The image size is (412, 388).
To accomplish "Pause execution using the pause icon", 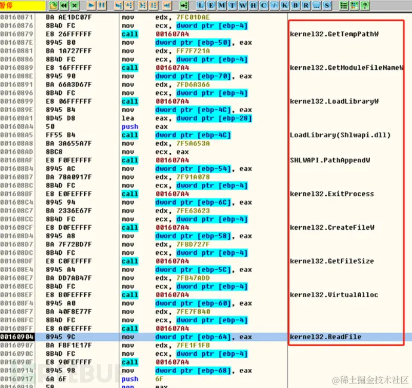I will 102,5.
